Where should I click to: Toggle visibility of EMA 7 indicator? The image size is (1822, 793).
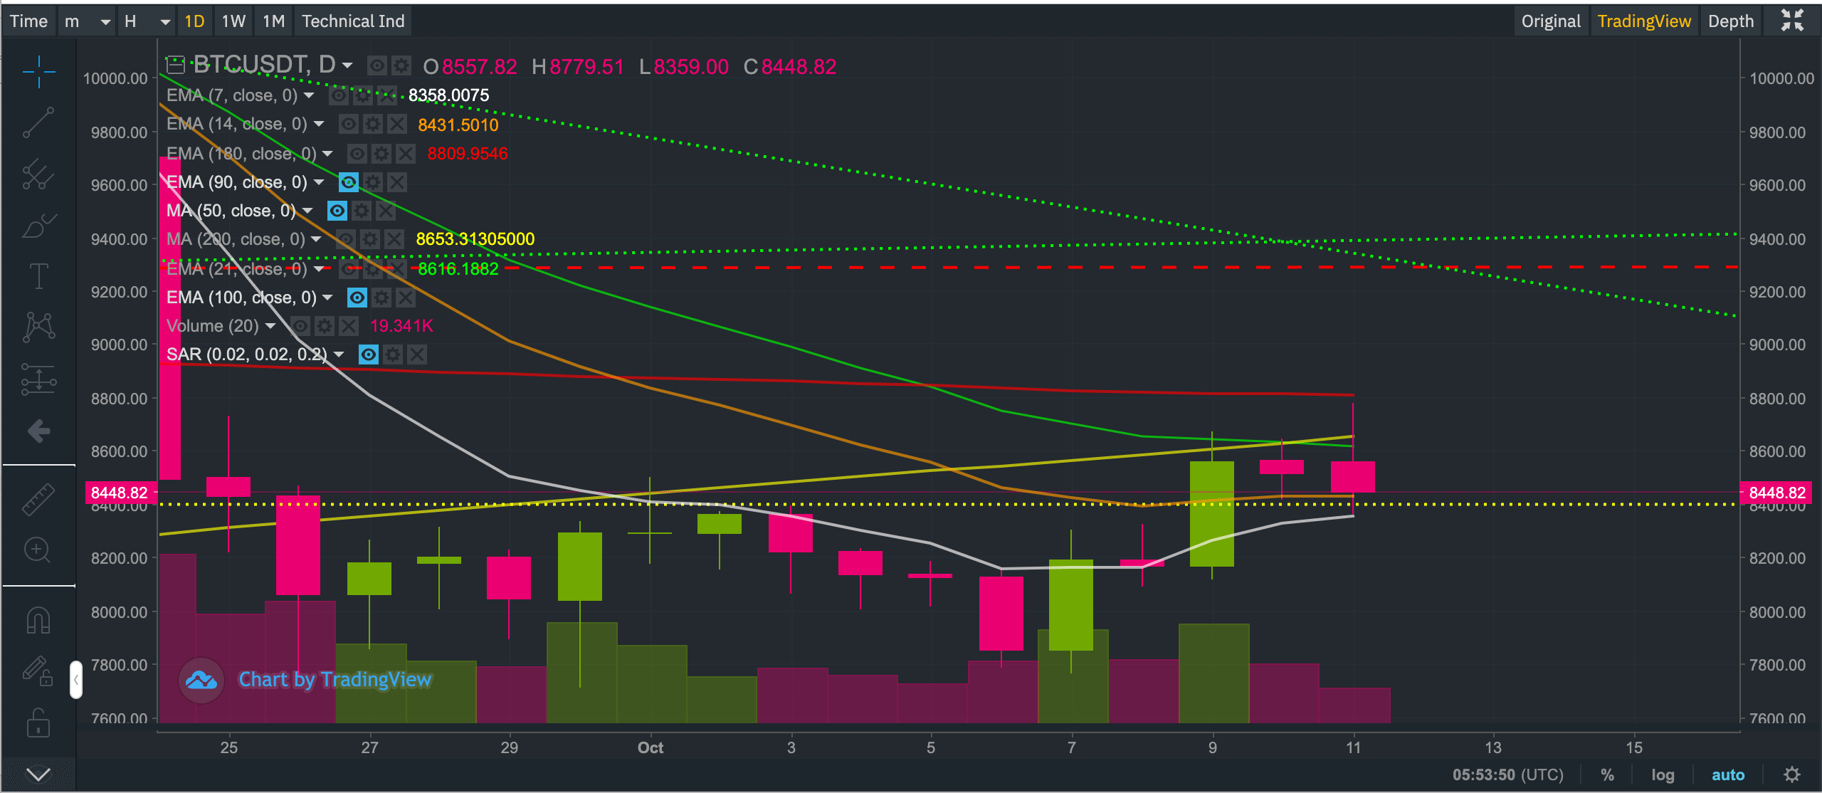(x=339, y=95)
